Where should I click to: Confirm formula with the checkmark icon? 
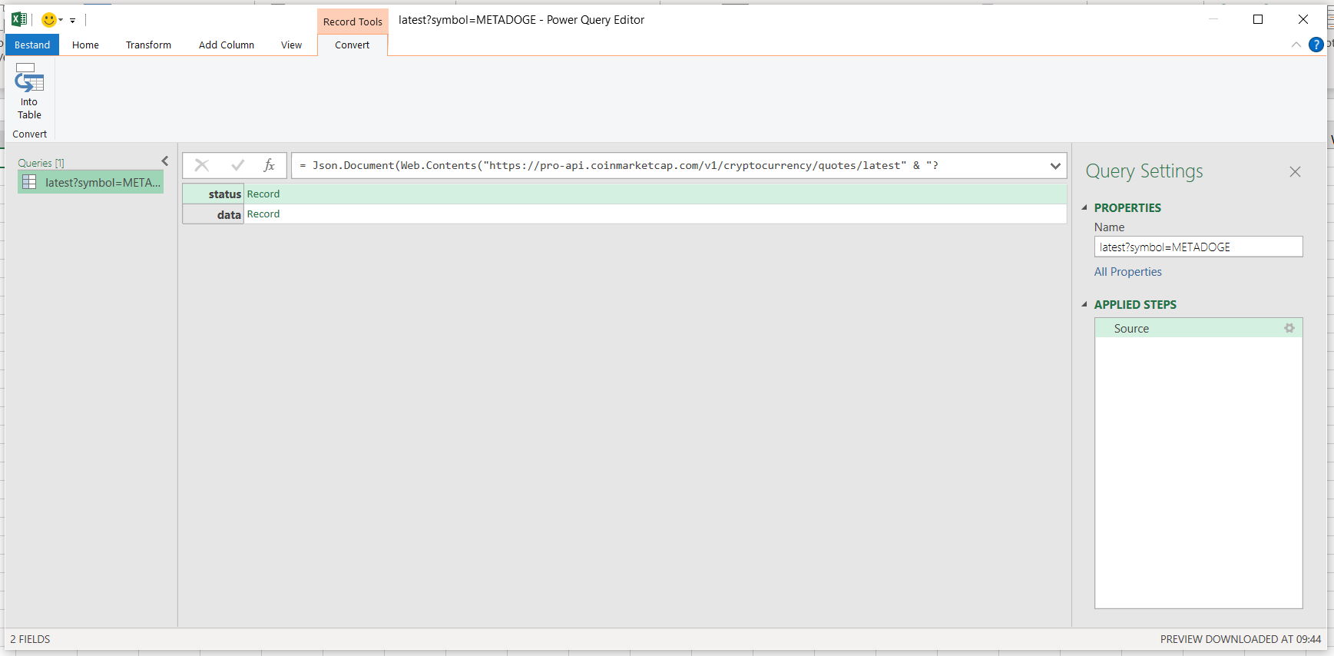point(237,165)
